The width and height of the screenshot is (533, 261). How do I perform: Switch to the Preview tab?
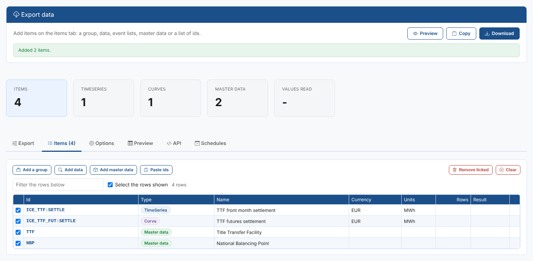(140, 143)
